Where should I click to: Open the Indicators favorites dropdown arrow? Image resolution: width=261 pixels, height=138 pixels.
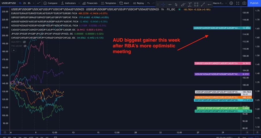pyautogui.click(x=78, y=3)
